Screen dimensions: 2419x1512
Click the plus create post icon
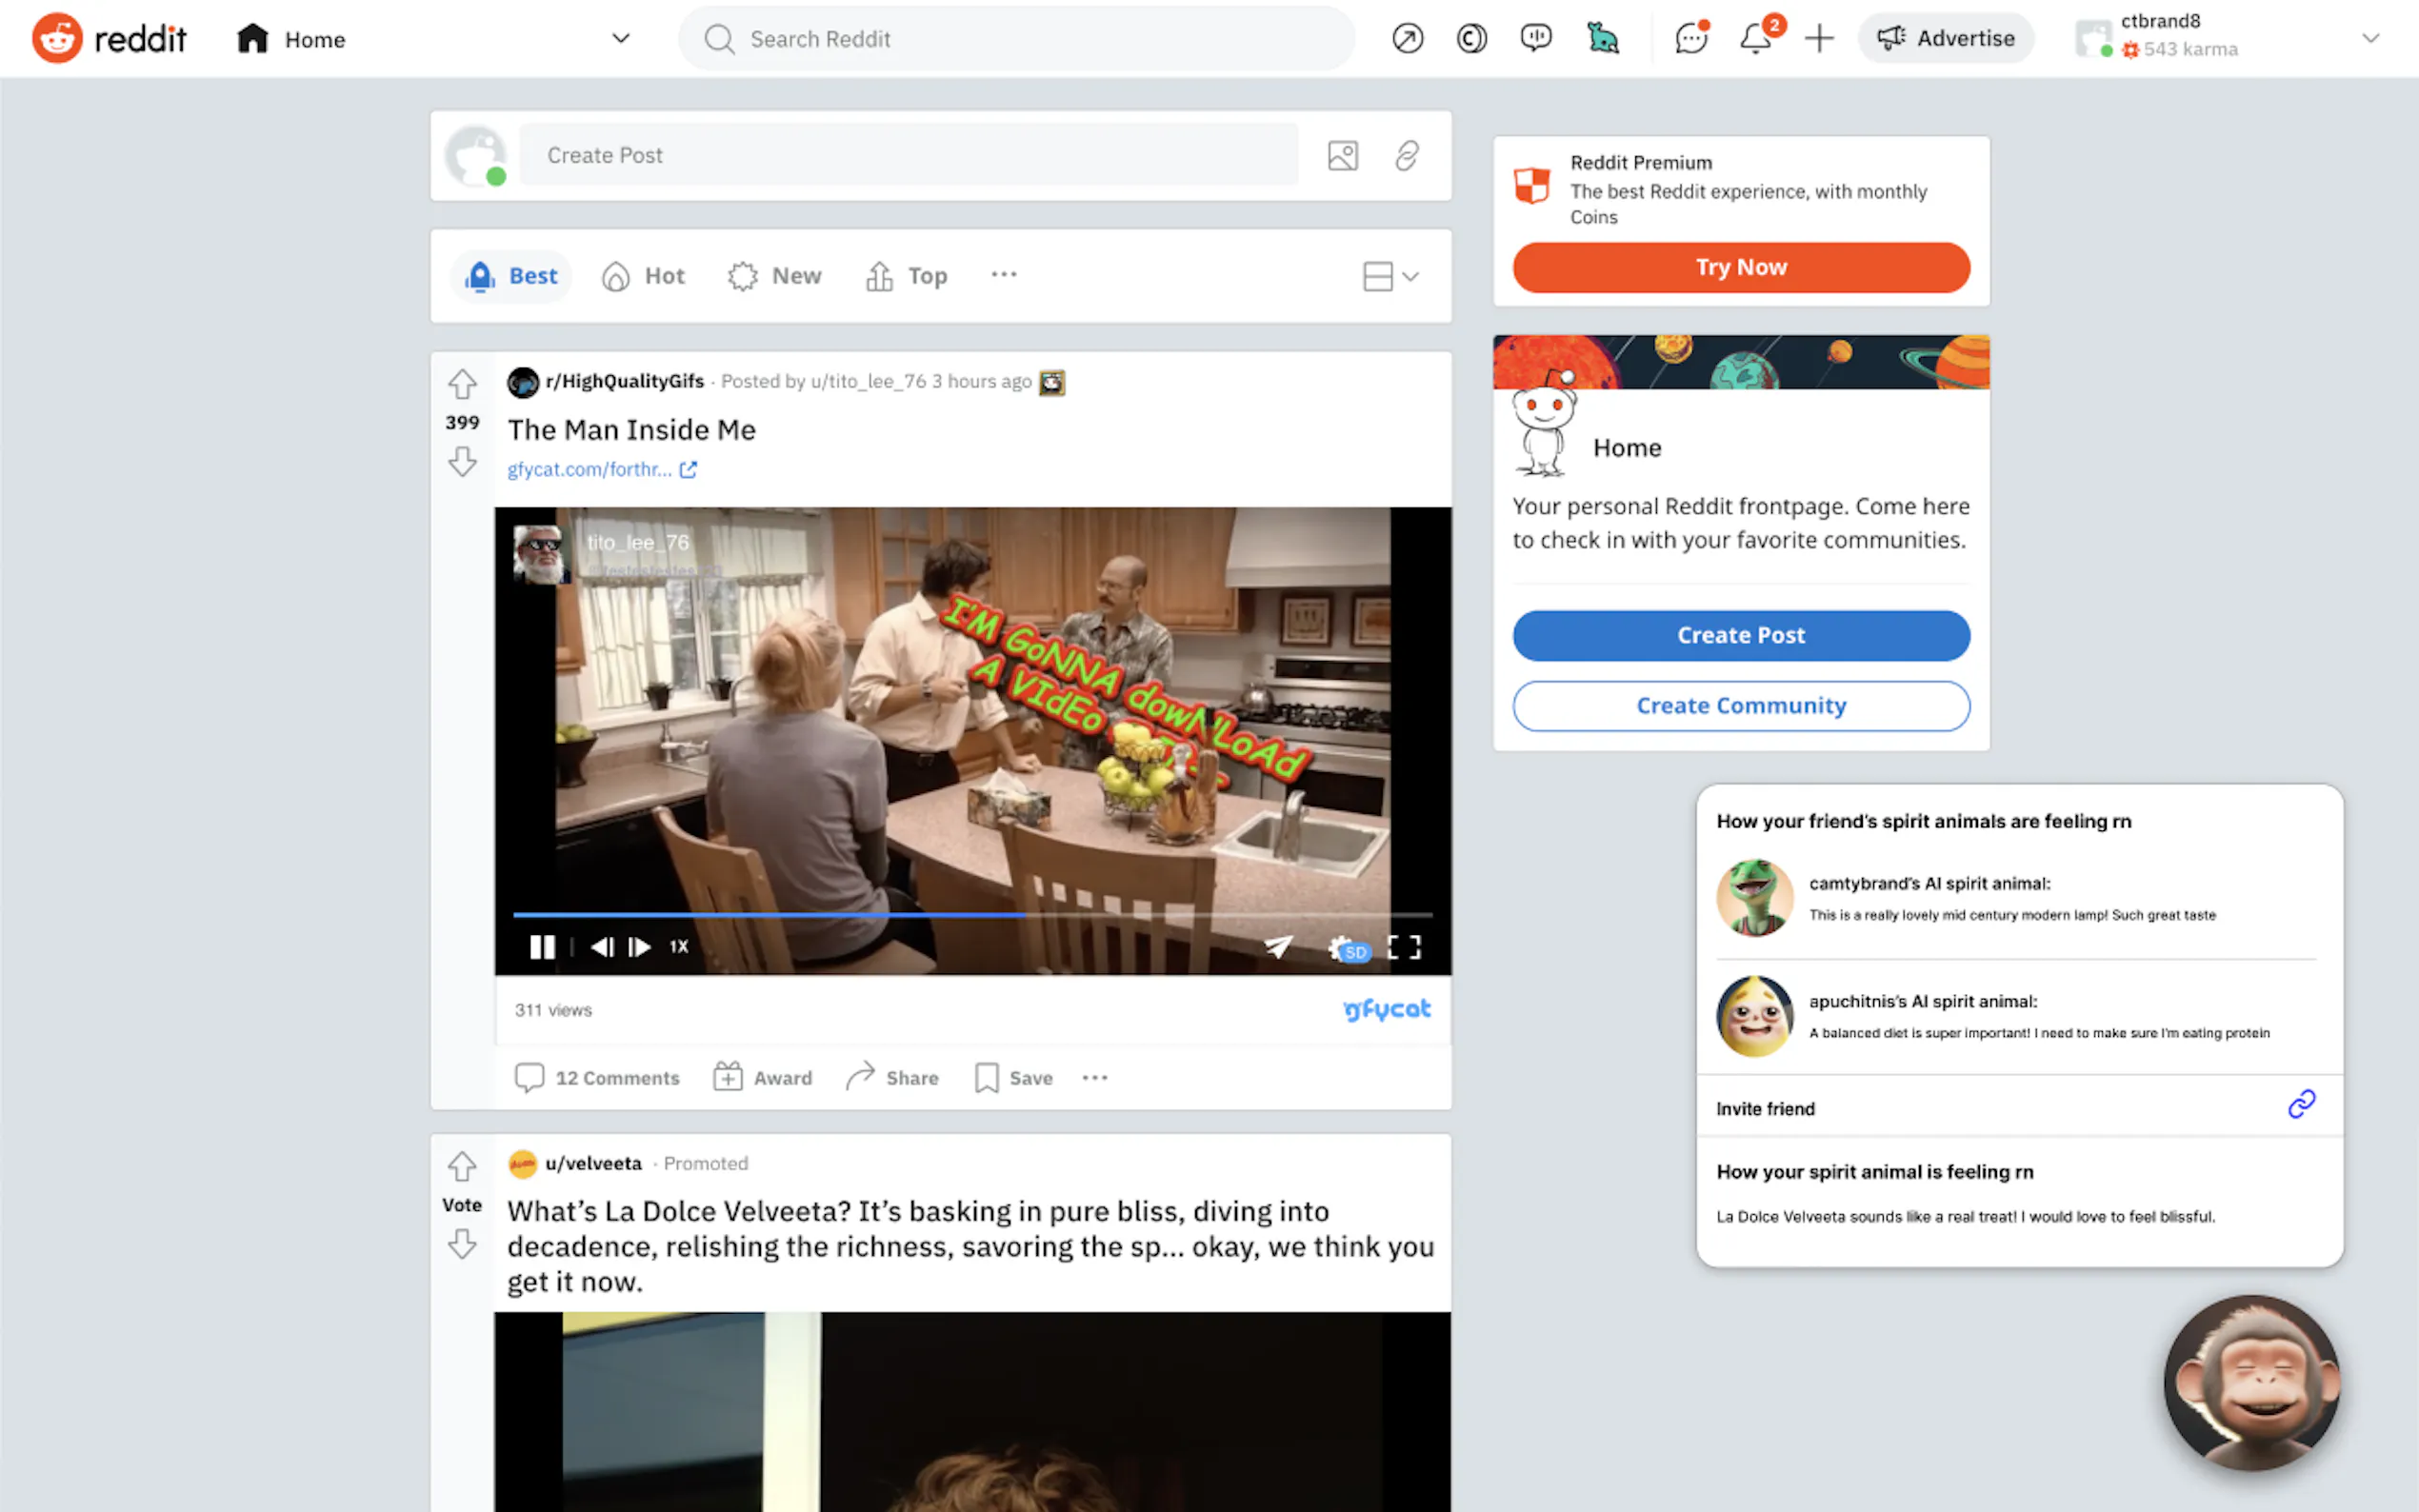point(1819,39)
